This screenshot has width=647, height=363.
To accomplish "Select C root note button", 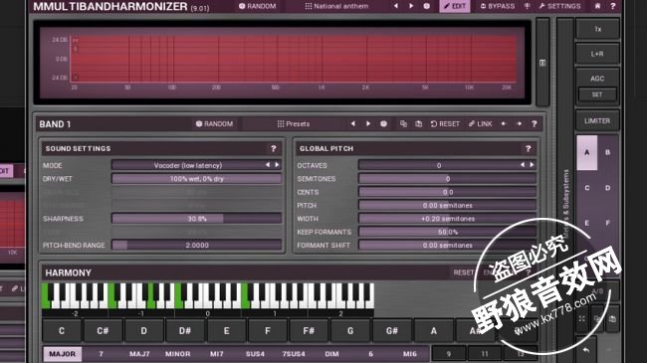I will [62, 331].
